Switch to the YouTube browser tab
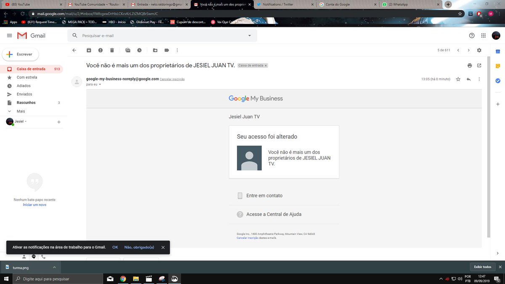 click(32, 4)
